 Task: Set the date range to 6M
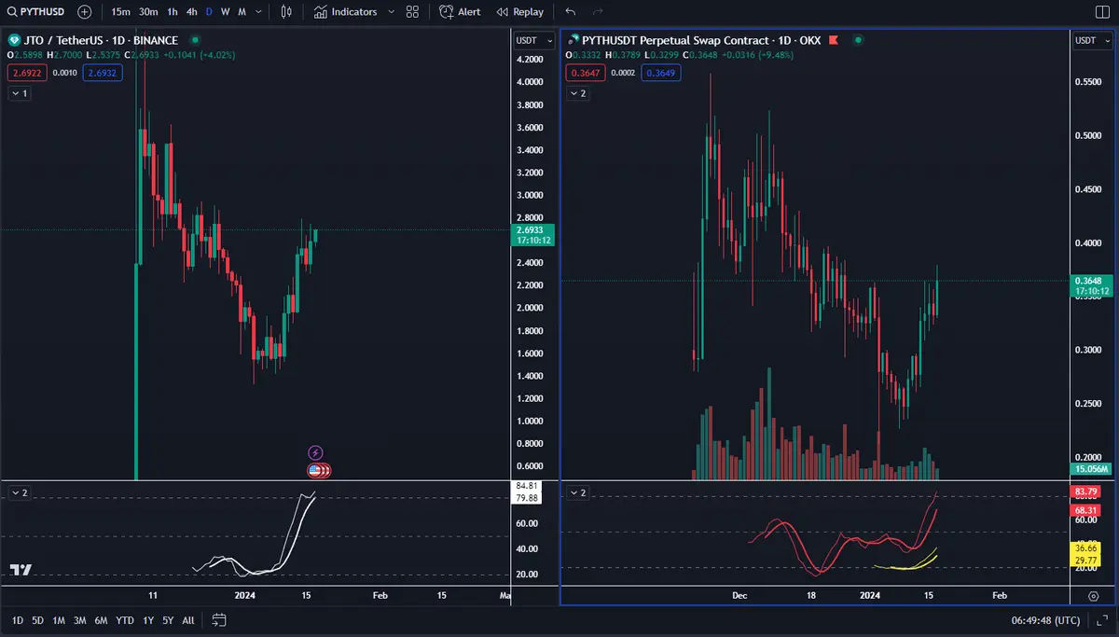click(102, 619)
